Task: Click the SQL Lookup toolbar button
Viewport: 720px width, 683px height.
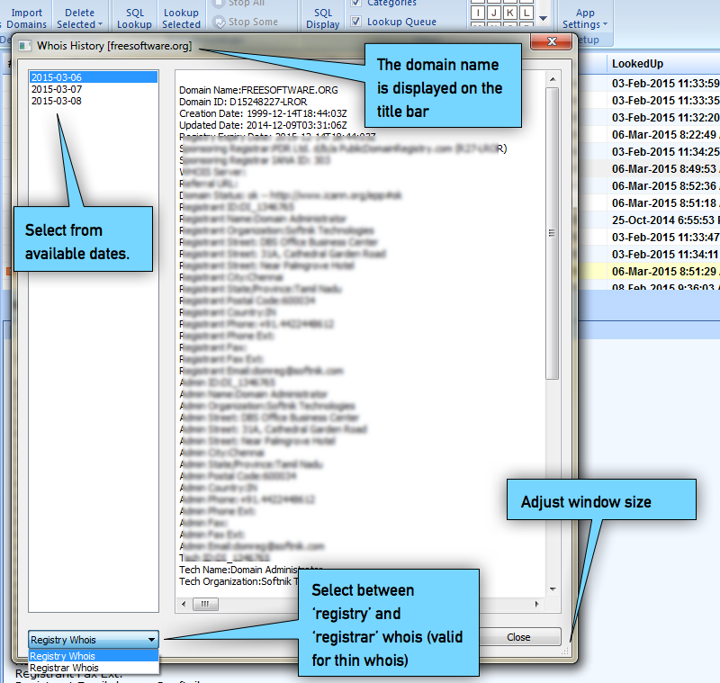Action: (134, 18)
